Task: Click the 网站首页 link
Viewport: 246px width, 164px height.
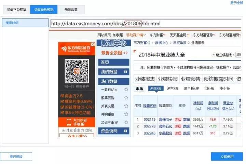Action: click(104, 35)
